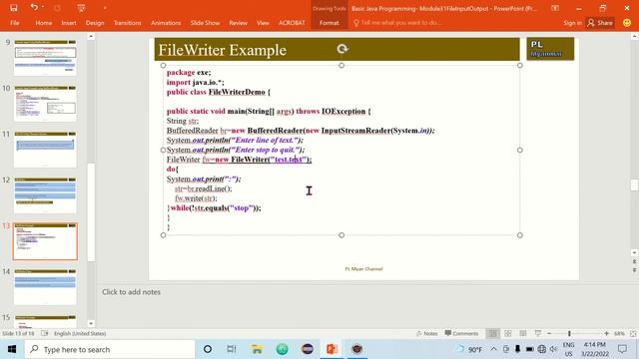Click the Type here to search box
The image size is (639, 359).
coord(110,349)
